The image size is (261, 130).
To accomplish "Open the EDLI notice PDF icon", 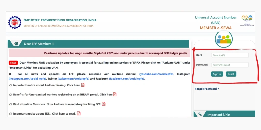I will [x=79, y=113].
